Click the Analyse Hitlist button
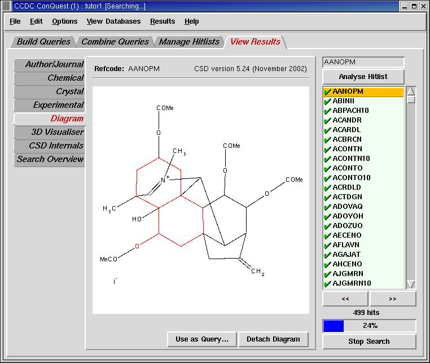 (363, 77)
